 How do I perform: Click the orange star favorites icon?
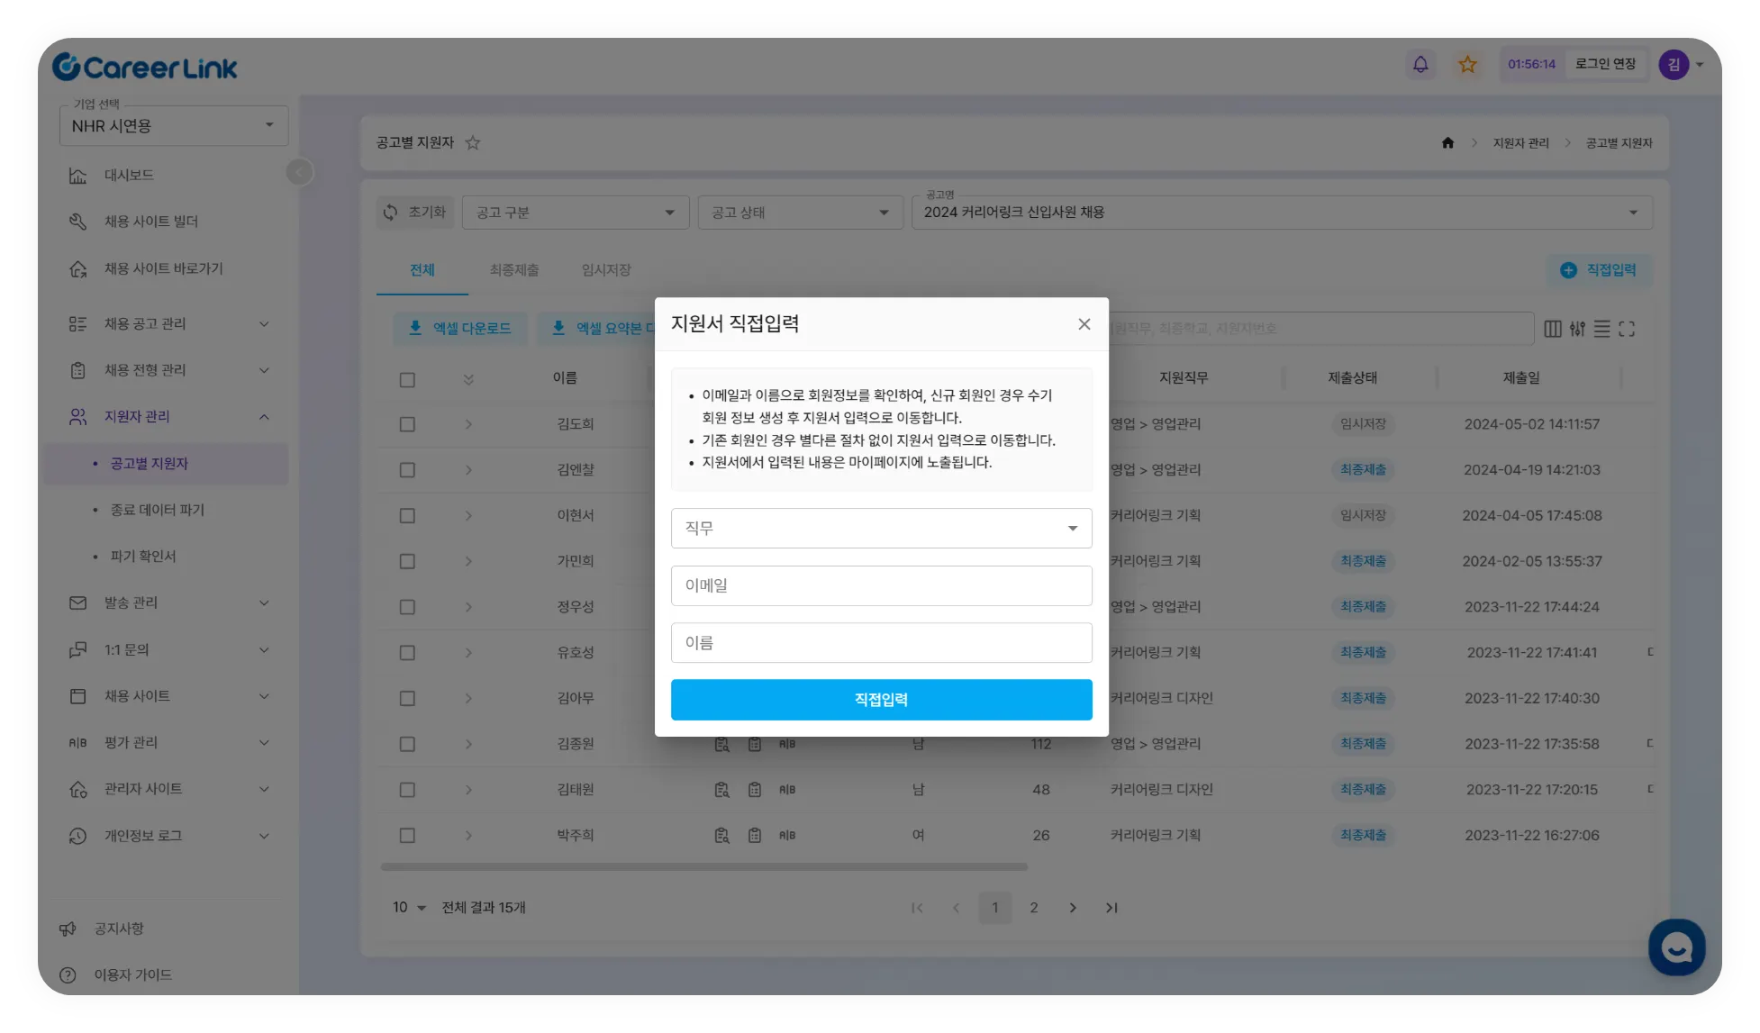coord(1467,64)
